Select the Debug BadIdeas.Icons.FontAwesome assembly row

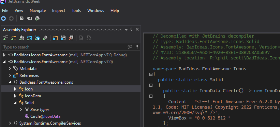(71, 55)
